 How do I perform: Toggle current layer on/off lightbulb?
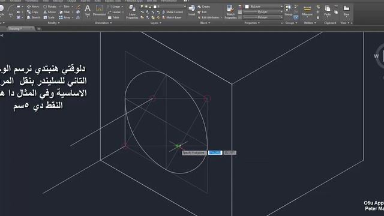pos(142,7)
